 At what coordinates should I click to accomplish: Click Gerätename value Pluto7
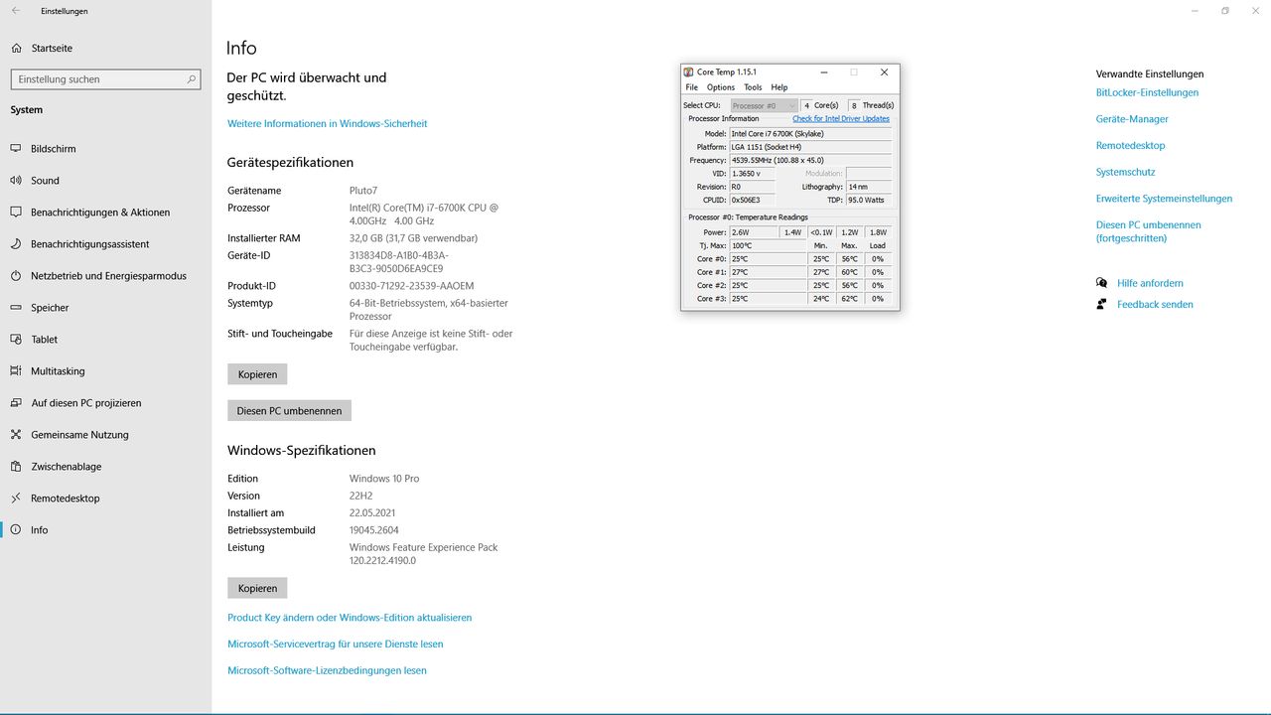(363, 191)
